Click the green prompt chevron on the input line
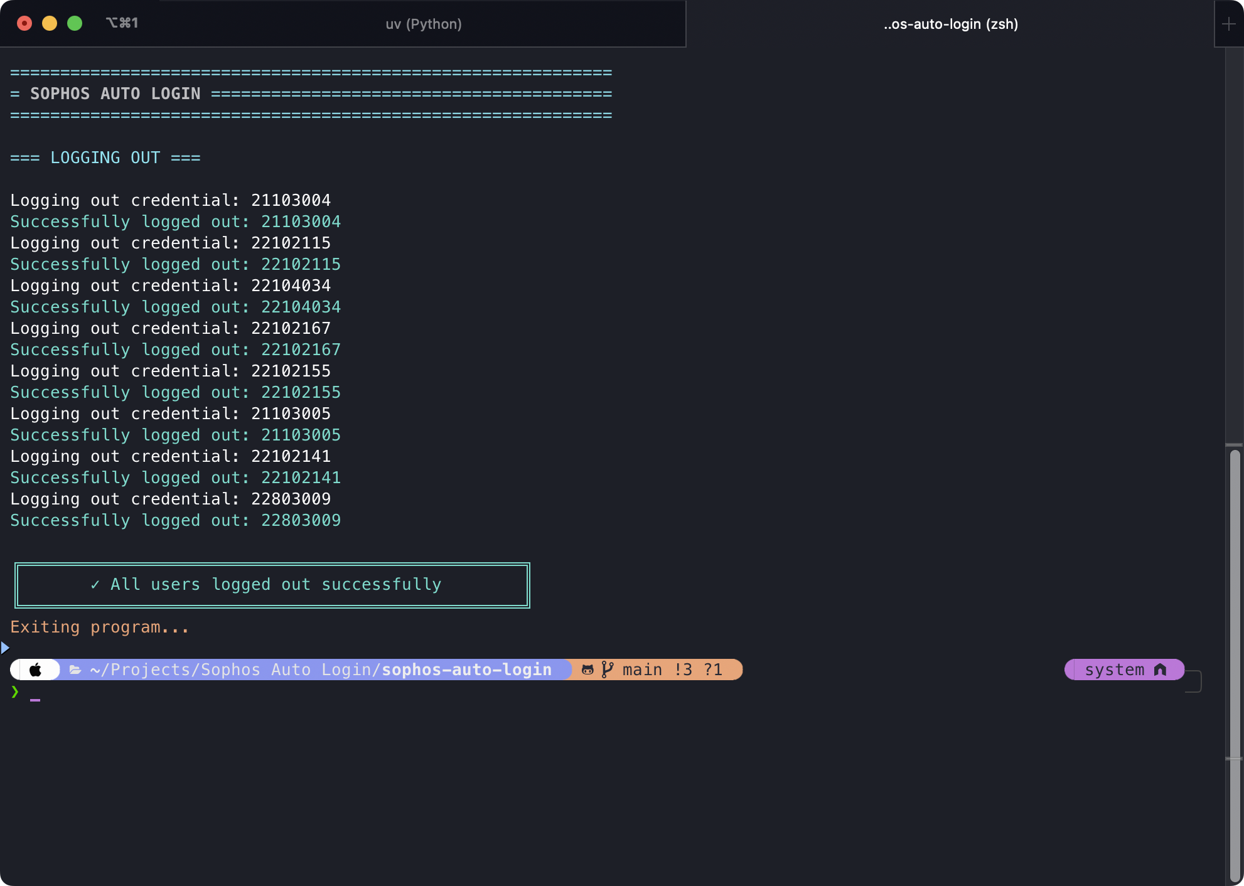Screen dimensions: 1244x886 (x=14, y=692)
